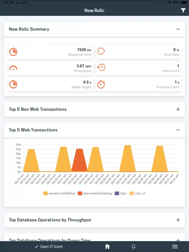Select the Host Count card value
Screen dimensions: 189x252
[178, 66]
